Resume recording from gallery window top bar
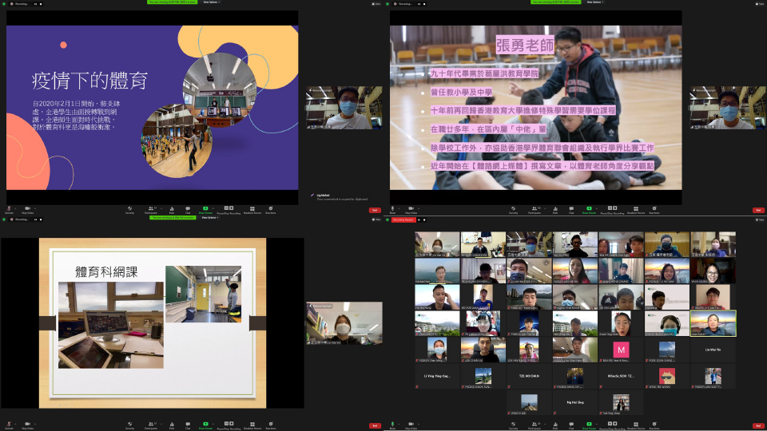 click(x=419, y=219)
